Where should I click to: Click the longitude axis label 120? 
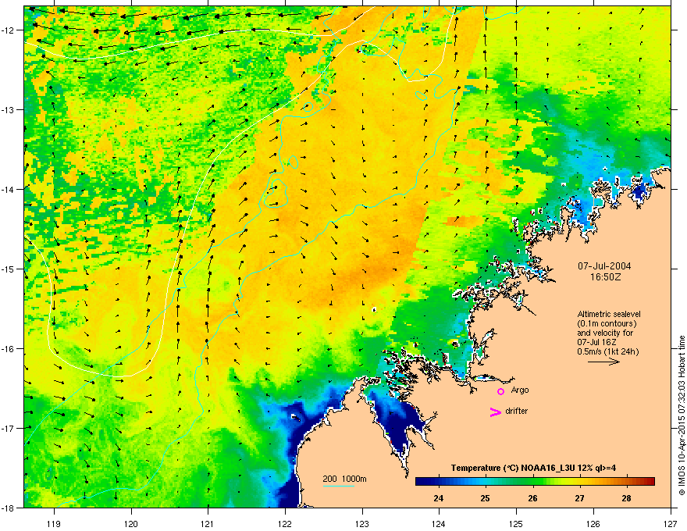click(131, 523)
